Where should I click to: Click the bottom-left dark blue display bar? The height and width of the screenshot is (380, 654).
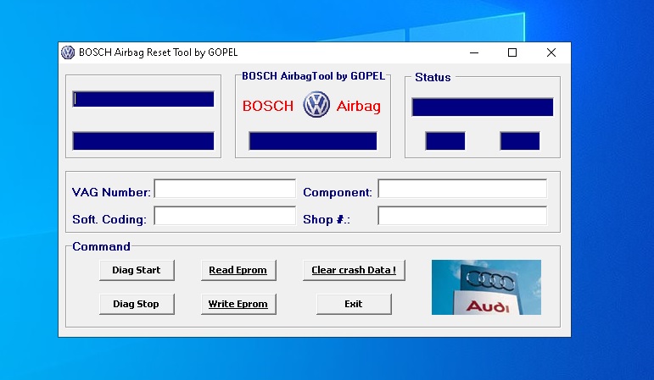(x=143, y=141)
